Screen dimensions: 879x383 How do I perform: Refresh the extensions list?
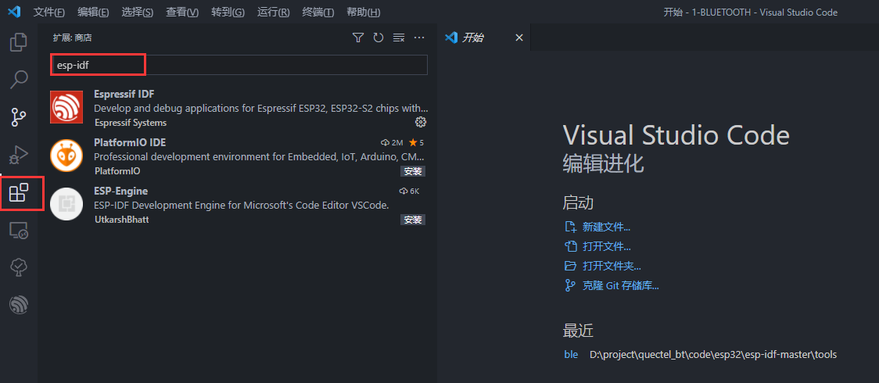click(379, 38)
